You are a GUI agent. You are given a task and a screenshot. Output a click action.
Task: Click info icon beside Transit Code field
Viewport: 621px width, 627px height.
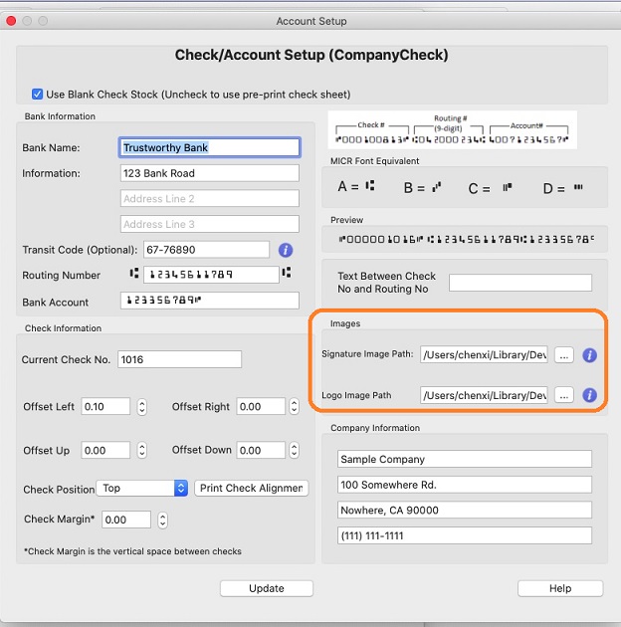286,250
